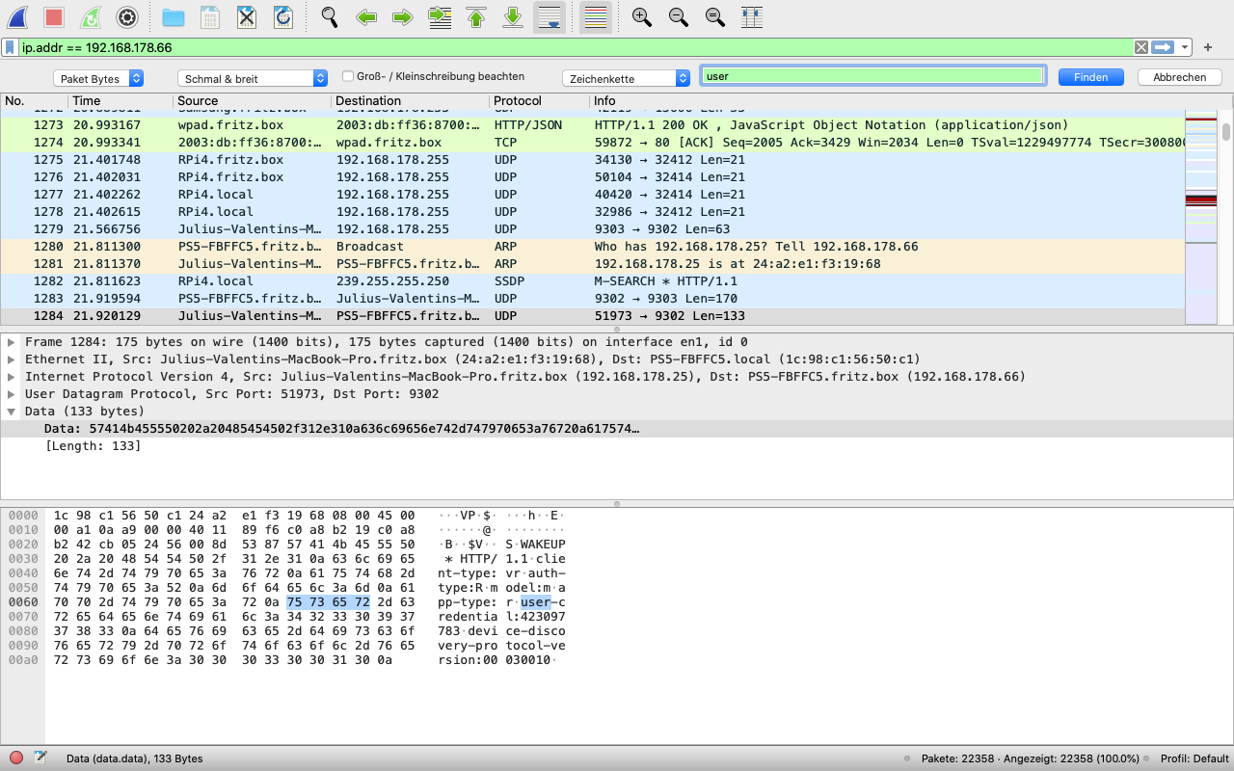Clear the display filter with the X button
Screen dimensions: 1234x771
(x=1140, y=47)
